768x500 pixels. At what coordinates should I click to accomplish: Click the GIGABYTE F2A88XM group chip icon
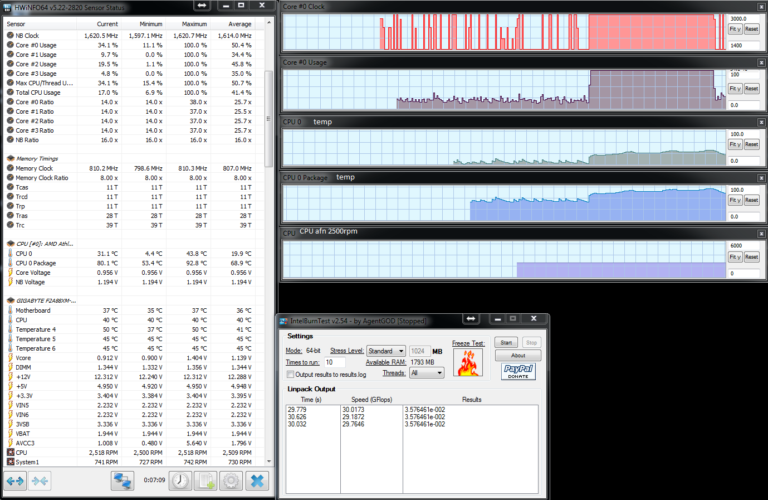click(10, 301)
